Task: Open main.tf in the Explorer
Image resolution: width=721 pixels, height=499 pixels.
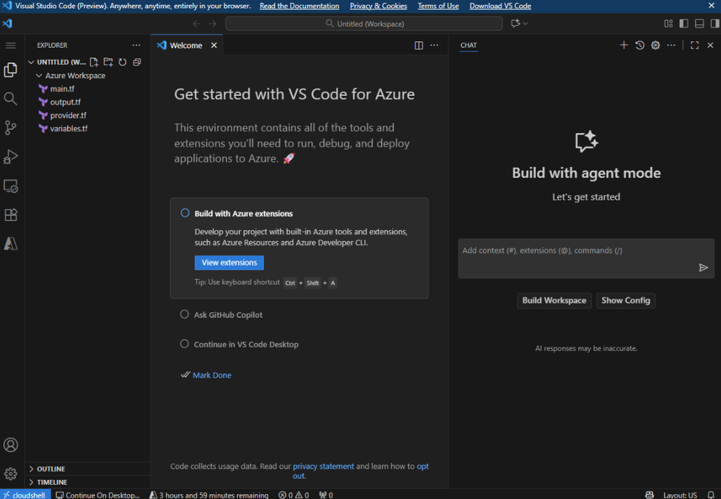Action: 62,89
